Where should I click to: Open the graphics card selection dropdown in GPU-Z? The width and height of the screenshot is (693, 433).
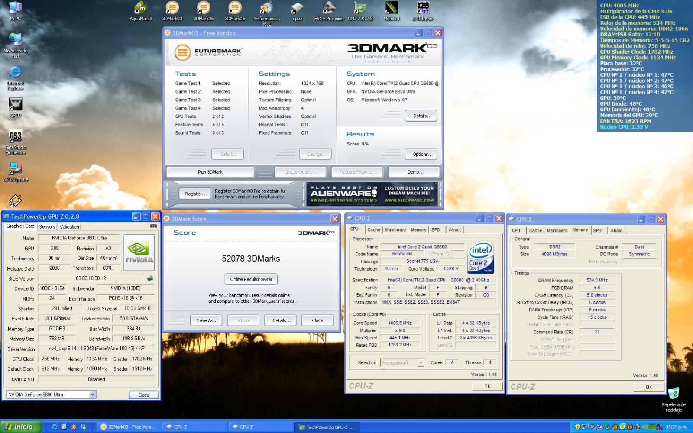(x=92, y=394)
